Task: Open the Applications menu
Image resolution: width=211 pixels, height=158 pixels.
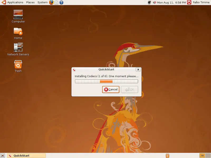Action: [x=15, y=2]
